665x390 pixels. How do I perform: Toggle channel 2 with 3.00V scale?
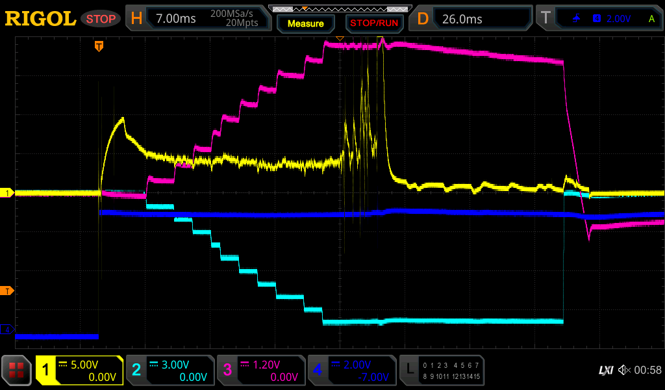[x=169, y=370]
